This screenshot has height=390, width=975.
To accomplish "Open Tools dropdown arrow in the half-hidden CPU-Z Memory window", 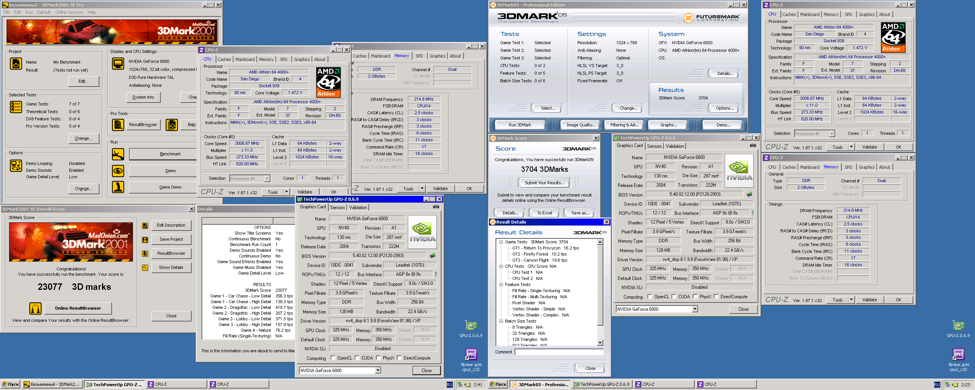I will tap(422, 189).
